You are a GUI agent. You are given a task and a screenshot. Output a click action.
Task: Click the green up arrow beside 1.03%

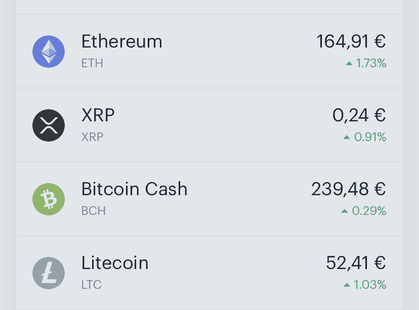347,285
